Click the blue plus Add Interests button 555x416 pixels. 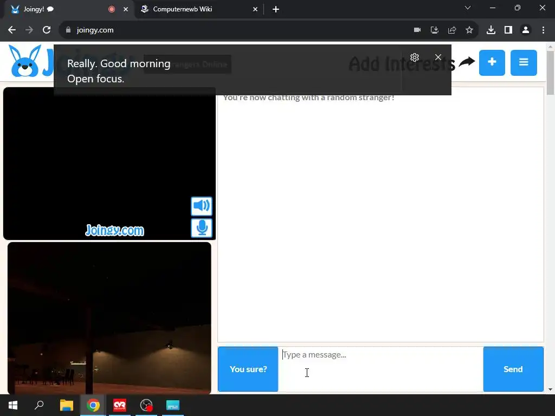pyautogui.click(x=492, y=63)
